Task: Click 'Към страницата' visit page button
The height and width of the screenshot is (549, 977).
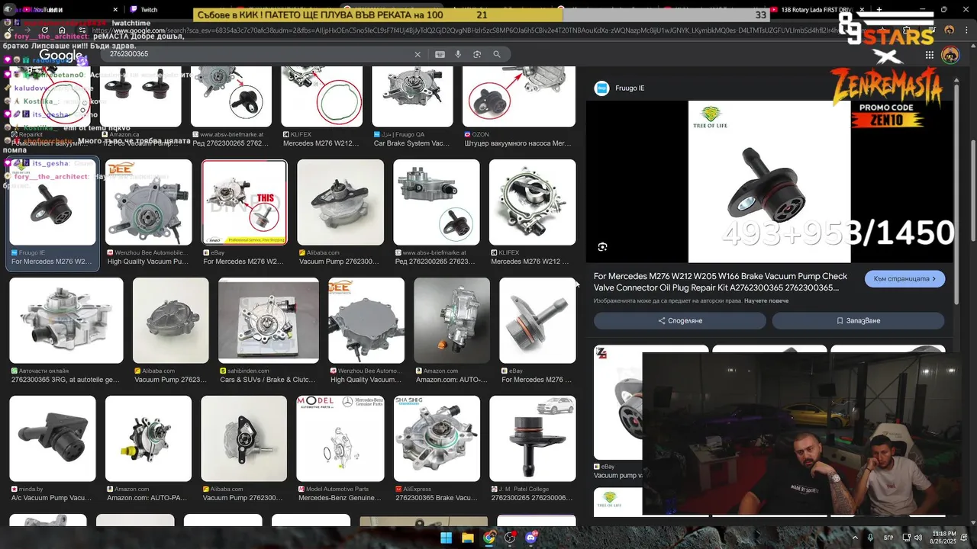Action: [904, 279]
